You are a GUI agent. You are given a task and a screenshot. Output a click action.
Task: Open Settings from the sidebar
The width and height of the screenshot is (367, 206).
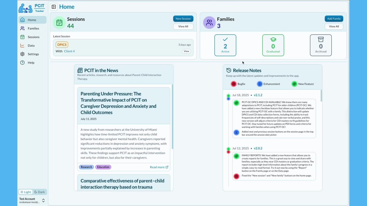coord(32,54)
